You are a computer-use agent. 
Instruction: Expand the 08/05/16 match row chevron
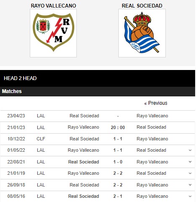[190, 196]
